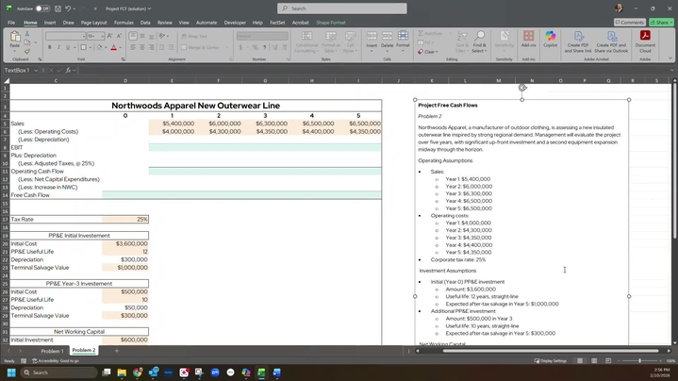Click the Document Cloud Adobe icon
Image resolution: width=678 pixels, height=381 pixels.
coord(645,41)
